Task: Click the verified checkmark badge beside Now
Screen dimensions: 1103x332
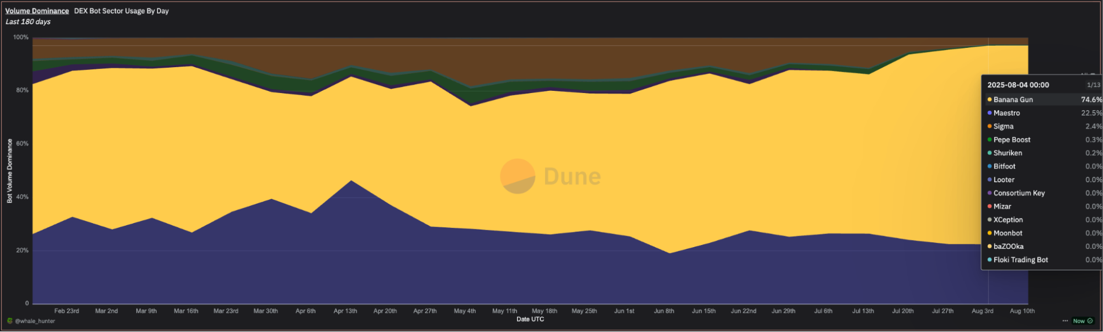Action: [x=1090, y=321]
